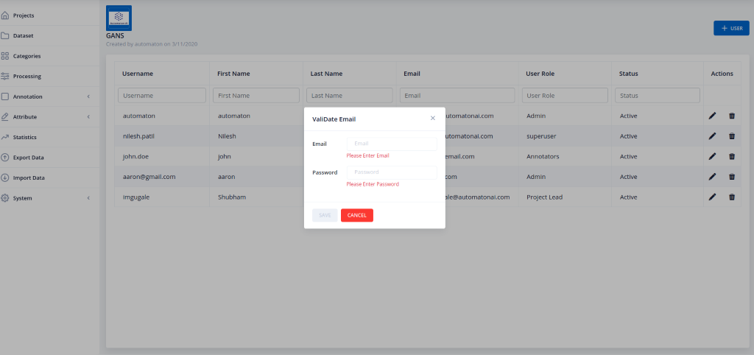Click the add User button
Screen dimensions: 754x355
731,28
